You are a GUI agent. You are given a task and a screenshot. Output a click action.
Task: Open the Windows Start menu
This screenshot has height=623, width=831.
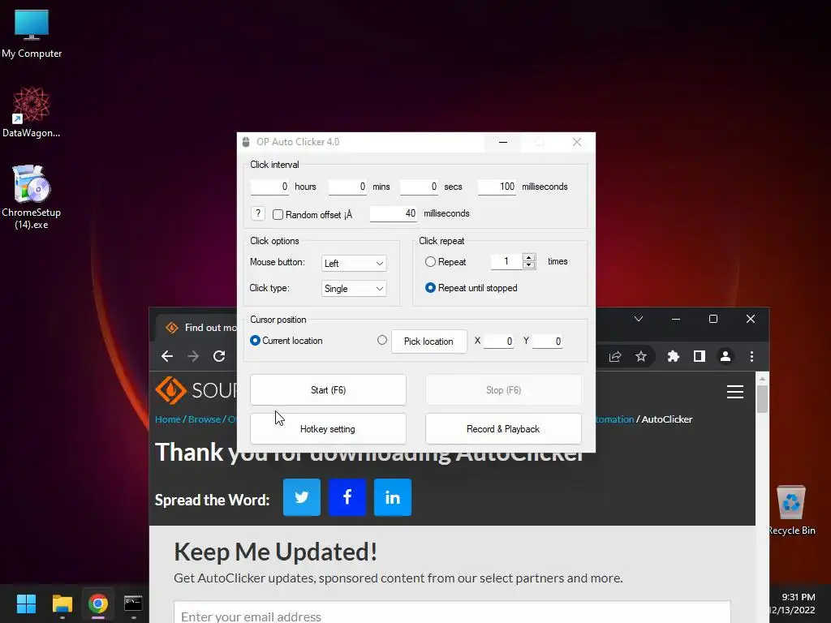pyautogui.click(x=26, y=604)
